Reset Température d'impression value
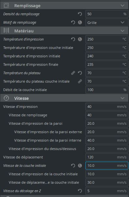Viewport: 129px width, 197px height. [73, 39]
